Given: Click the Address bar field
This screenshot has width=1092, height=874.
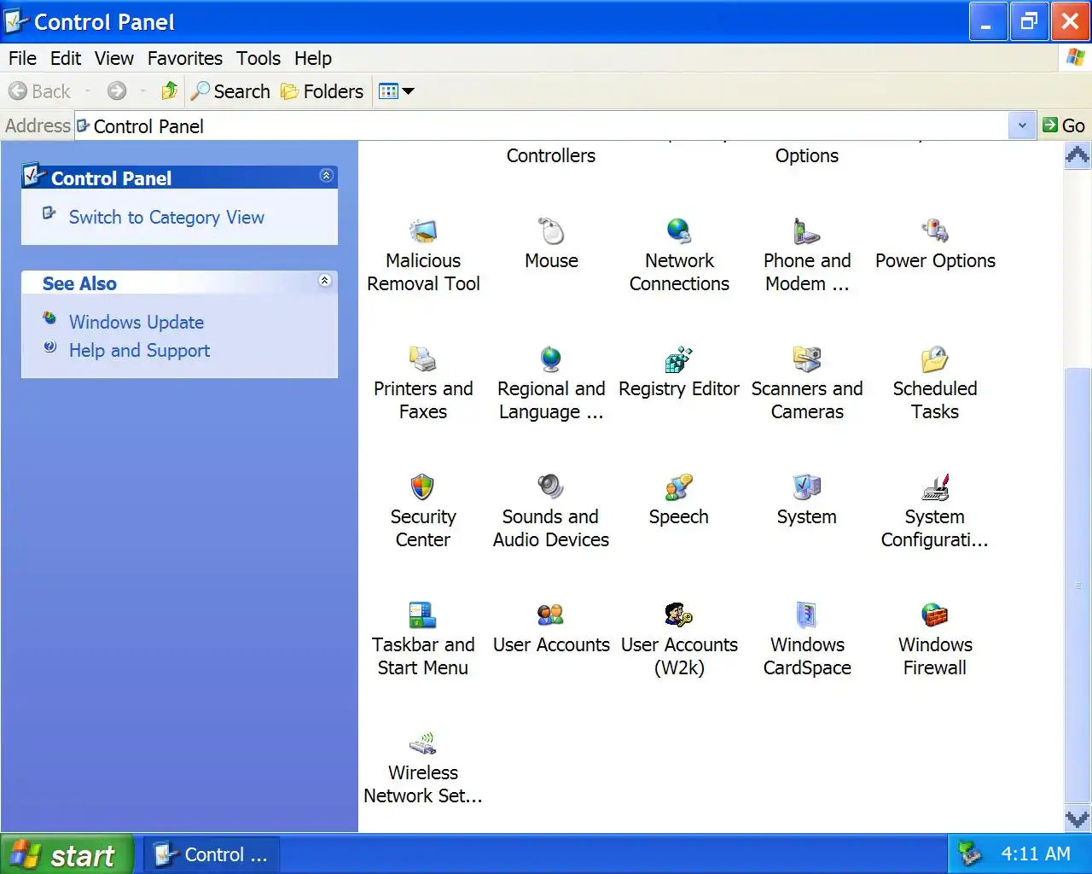Looking at the screenshot, I should (542, 125).
